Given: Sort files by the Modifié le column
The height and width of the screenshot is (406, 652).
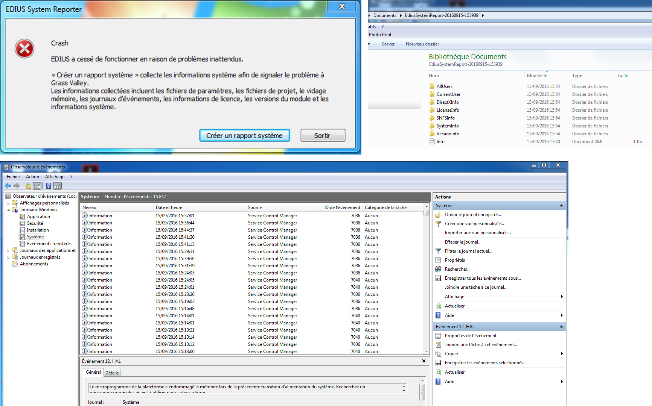Looking at the screenshot, I should 547,76.
